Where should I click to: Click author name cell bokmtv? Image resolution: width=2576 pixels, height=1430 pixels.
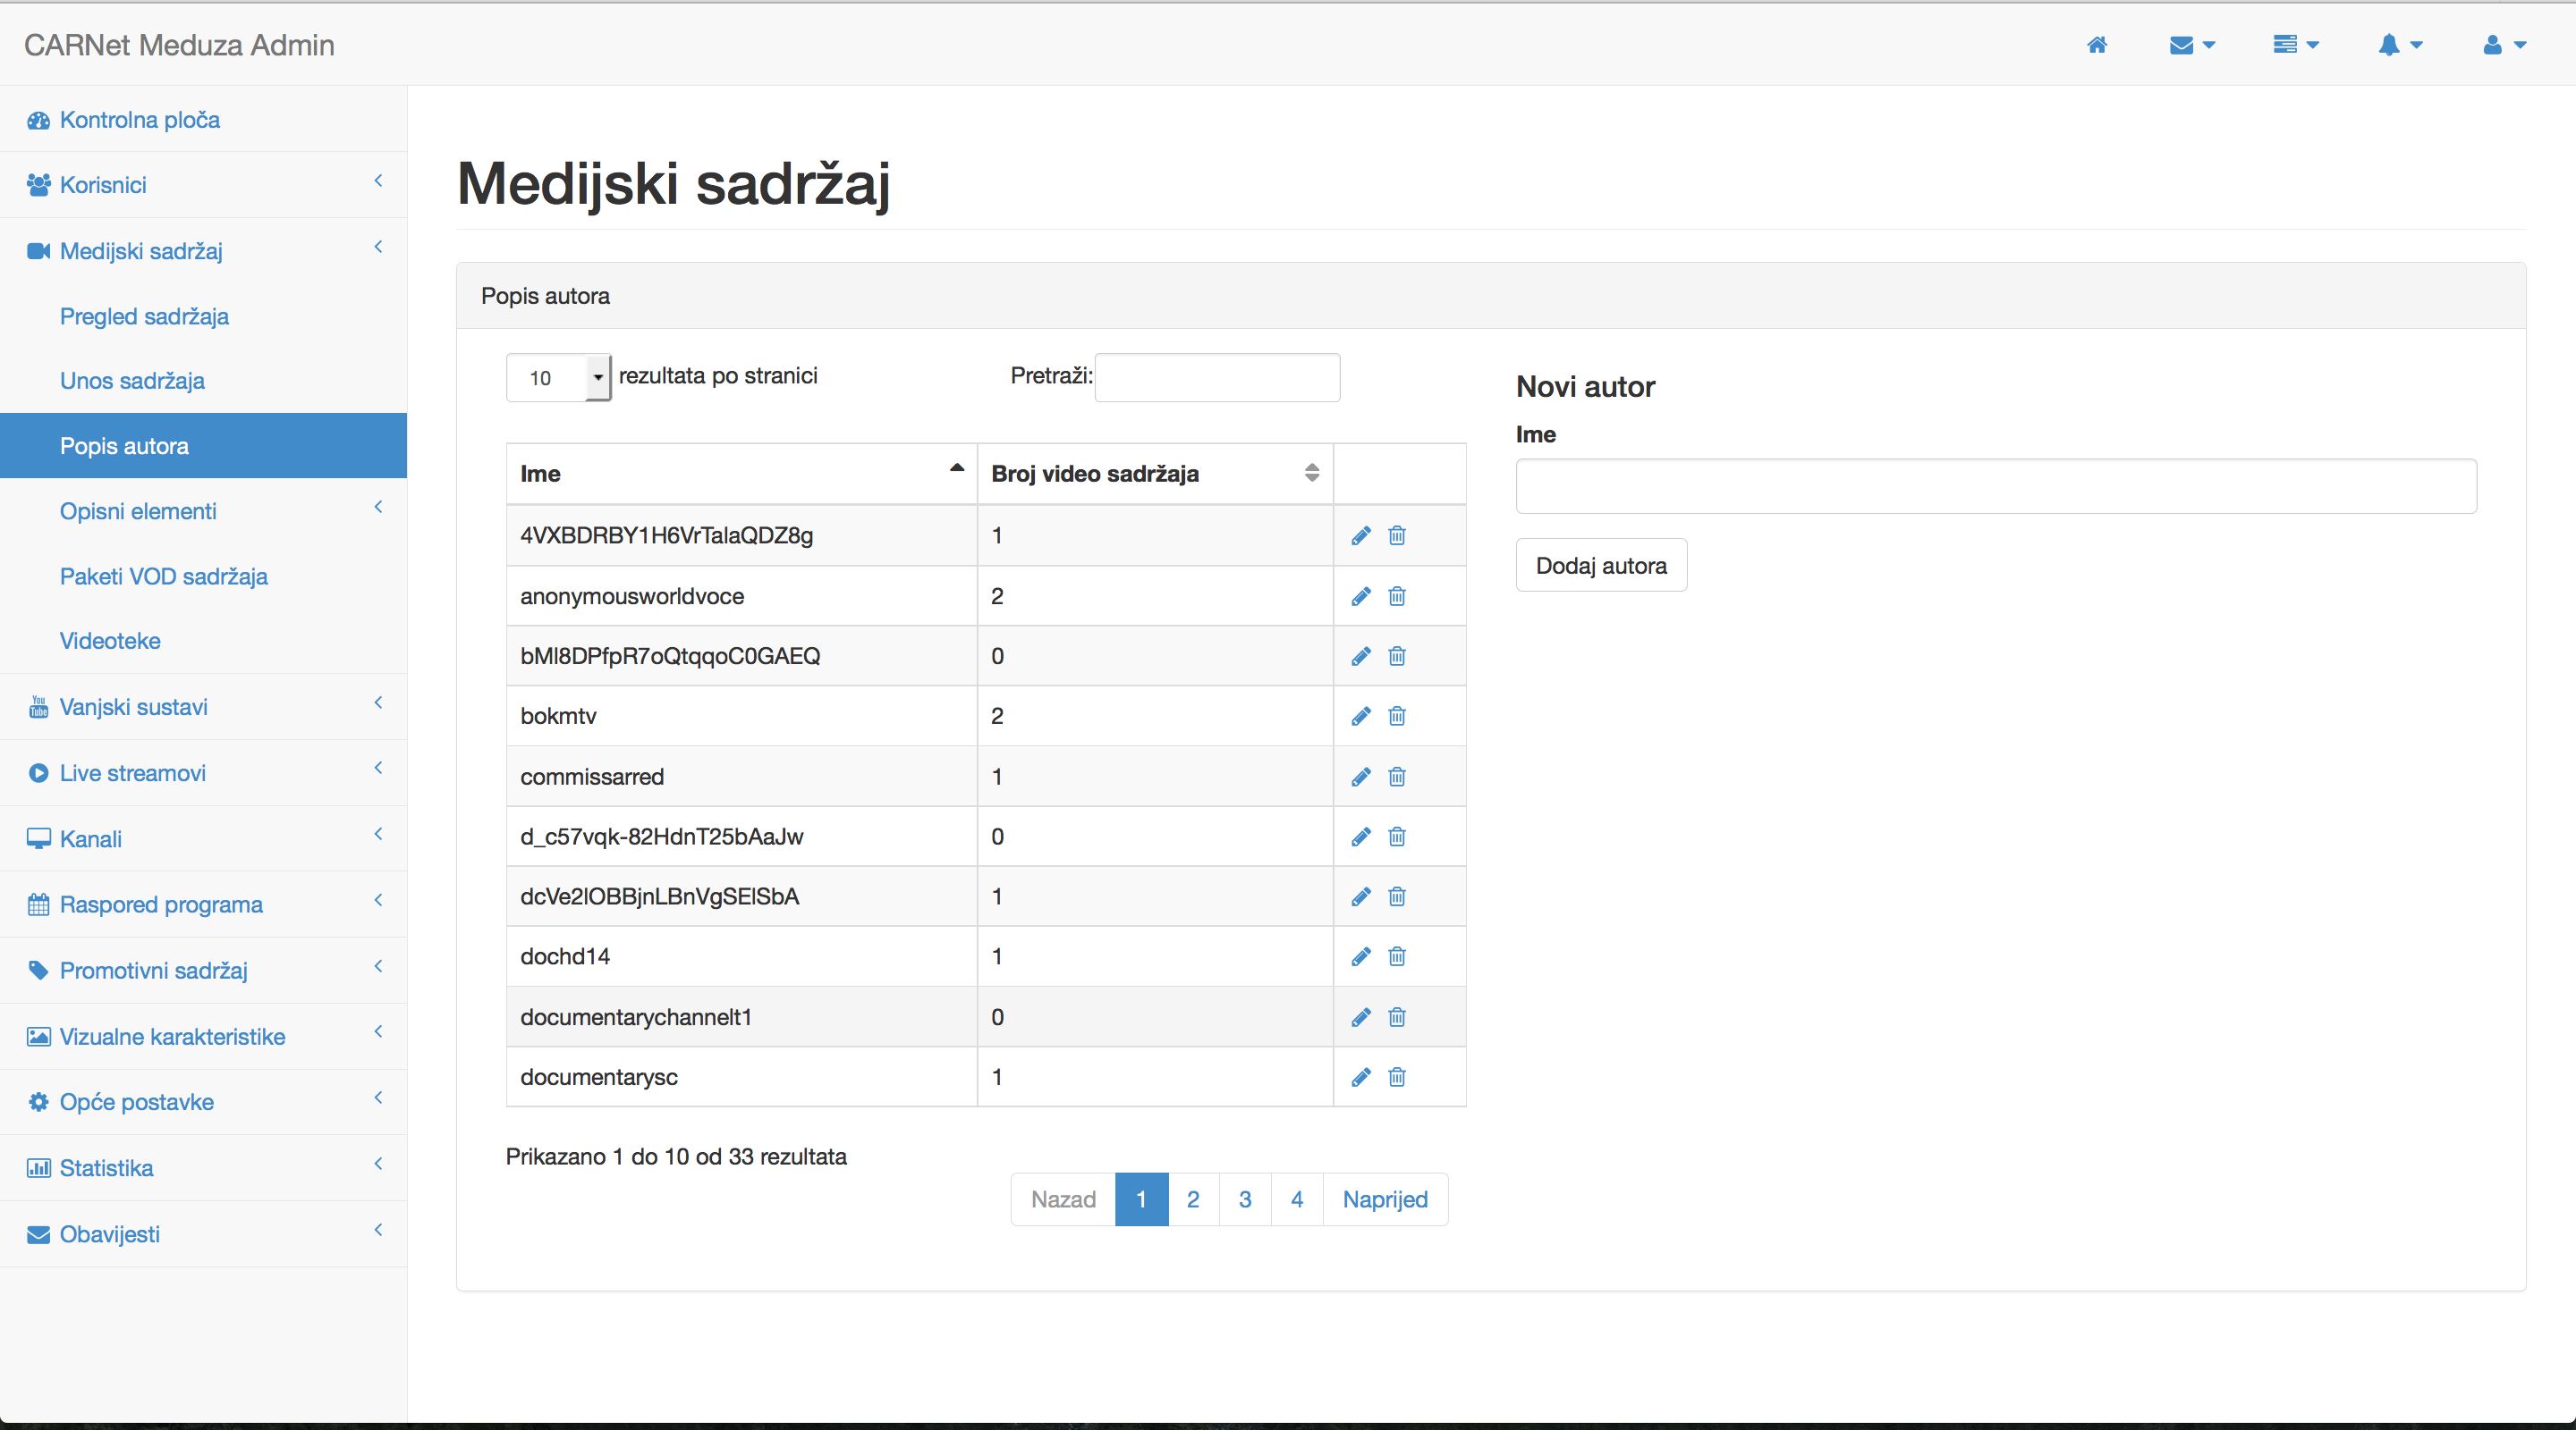click(x=741, y=717)
